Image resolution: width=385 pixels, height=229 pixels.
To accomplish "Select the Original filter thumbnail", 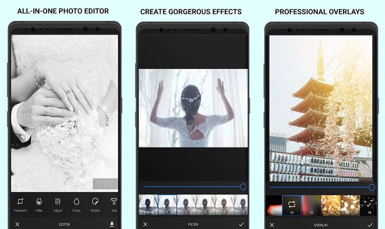I will 148,204.
